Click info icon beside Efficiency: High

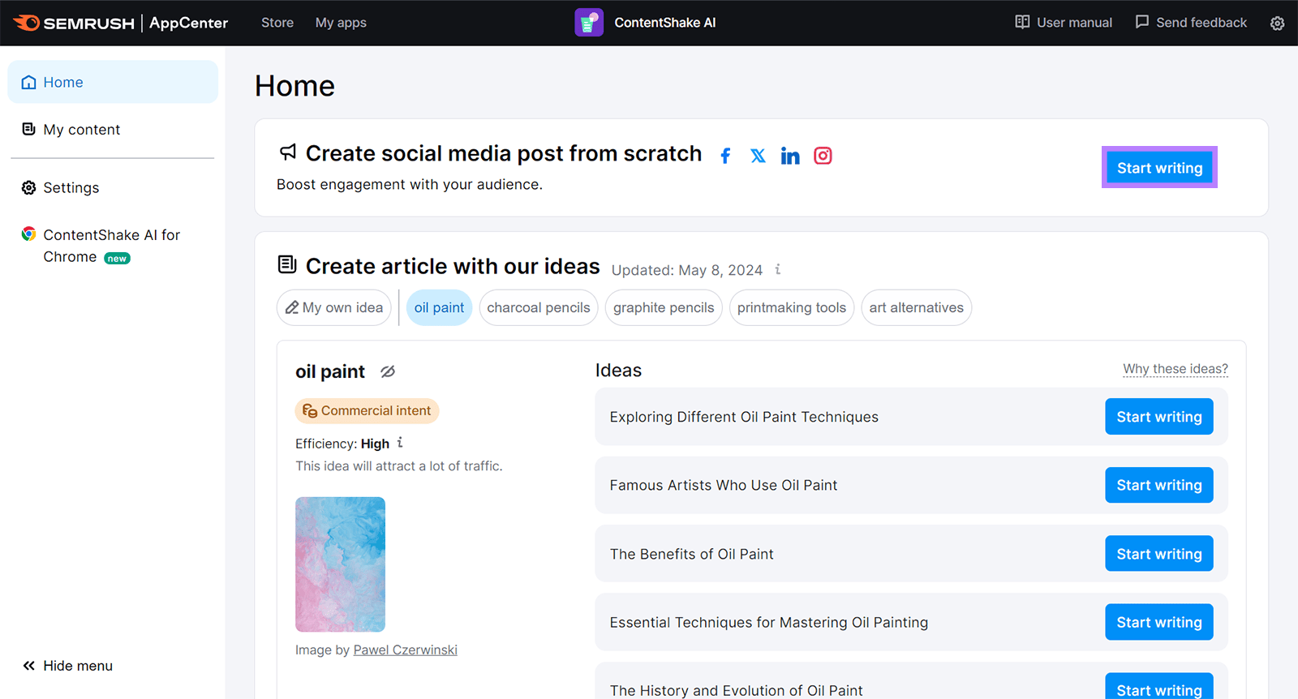[400, 443]
